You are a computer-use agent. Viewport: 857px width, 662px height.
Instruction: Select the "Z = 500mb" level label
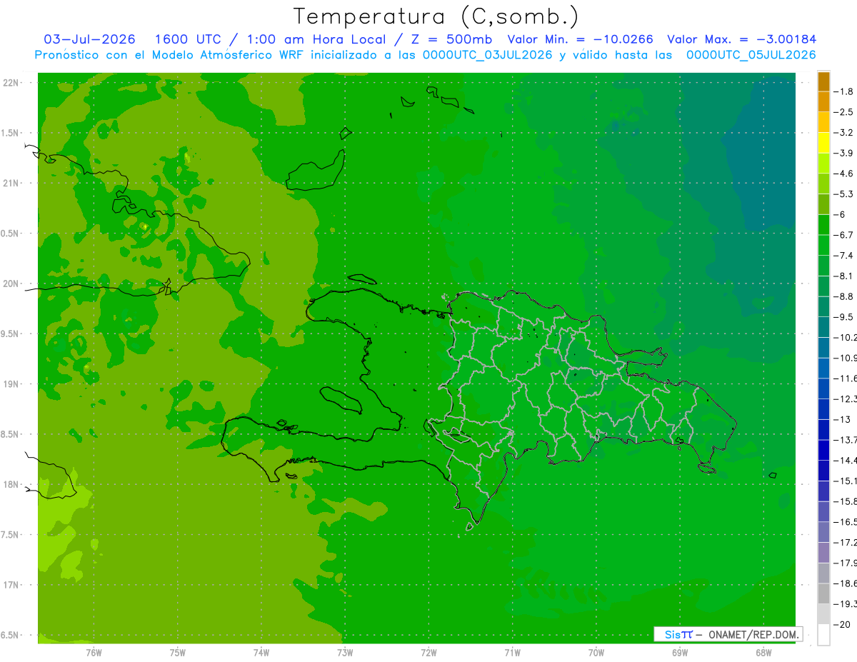pos(453,39)
